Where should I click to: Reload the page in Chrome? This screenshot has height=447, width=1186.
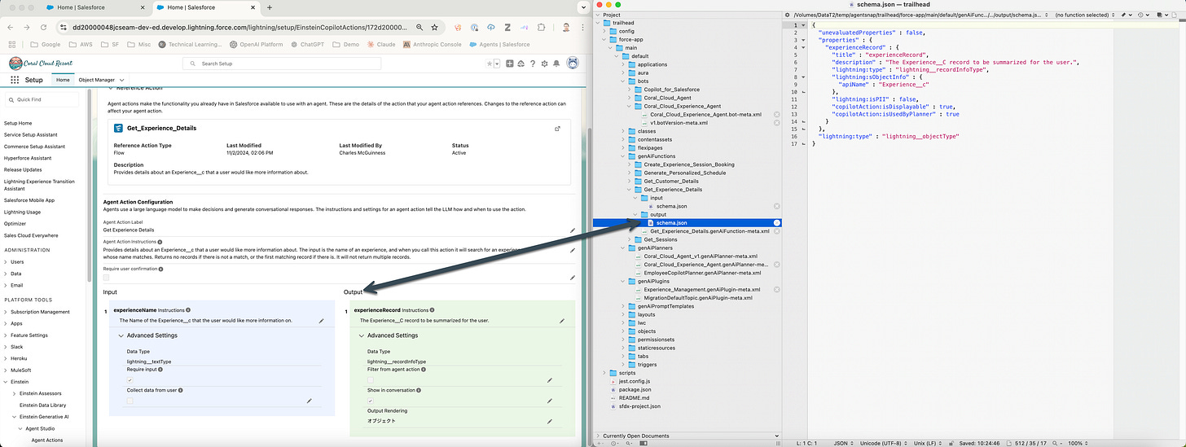pyautogui.click(x=43, y=27)
